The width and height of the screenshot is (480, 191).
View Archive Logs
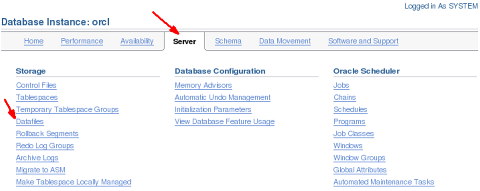pos(37,158)
